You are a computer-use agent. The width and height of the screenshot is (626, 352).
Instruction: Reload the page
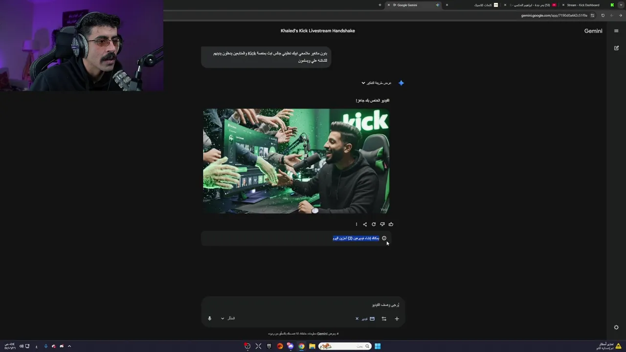(603, 15)
